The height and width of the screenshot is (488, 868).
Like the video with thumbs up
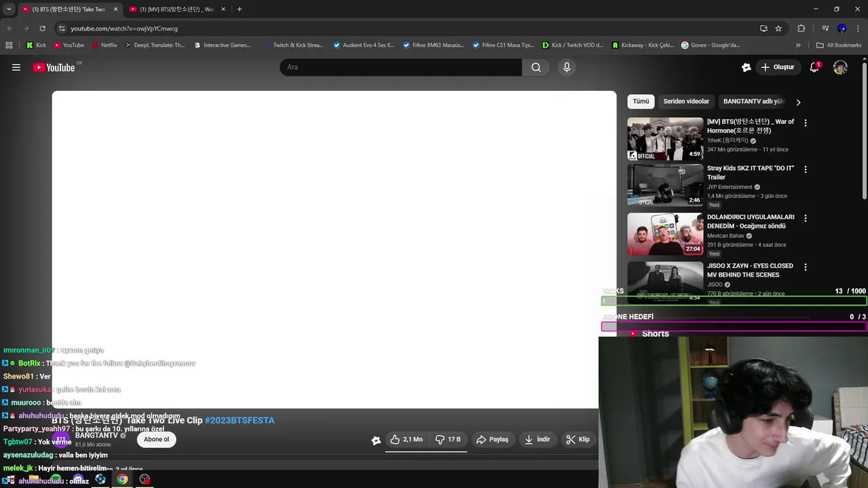406,439
